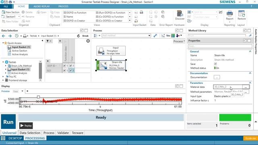Click the Properties search field
The height and width of the screenshot is (145, 258).
coord(220,46)
